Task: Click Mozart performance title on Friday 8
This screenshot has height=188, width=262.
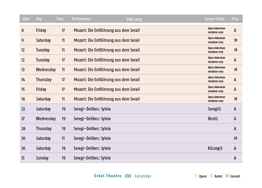Action: 106,30
